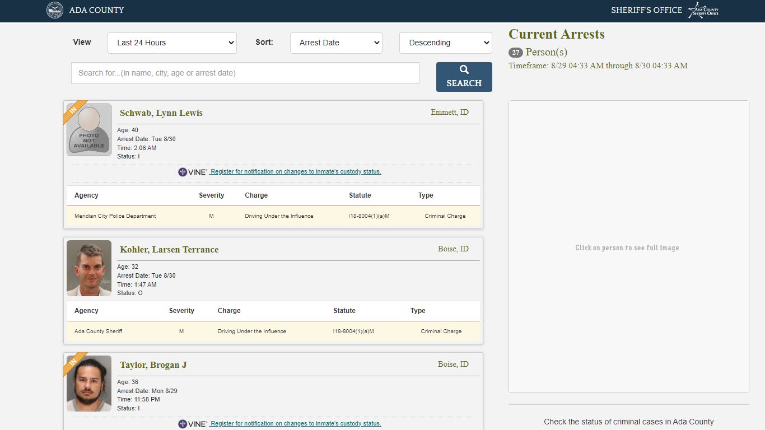
Task: Click the SEARCH button
Action: coord(464,77)
